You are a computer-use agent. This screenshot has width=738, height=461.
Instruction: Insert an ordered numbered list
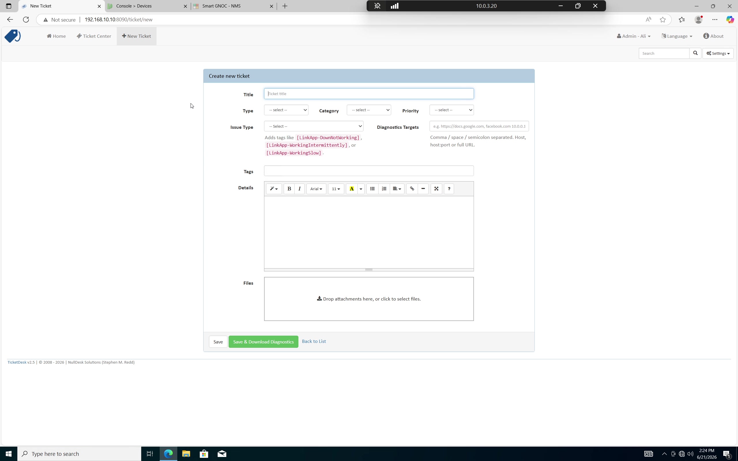[x=384, y=189]
